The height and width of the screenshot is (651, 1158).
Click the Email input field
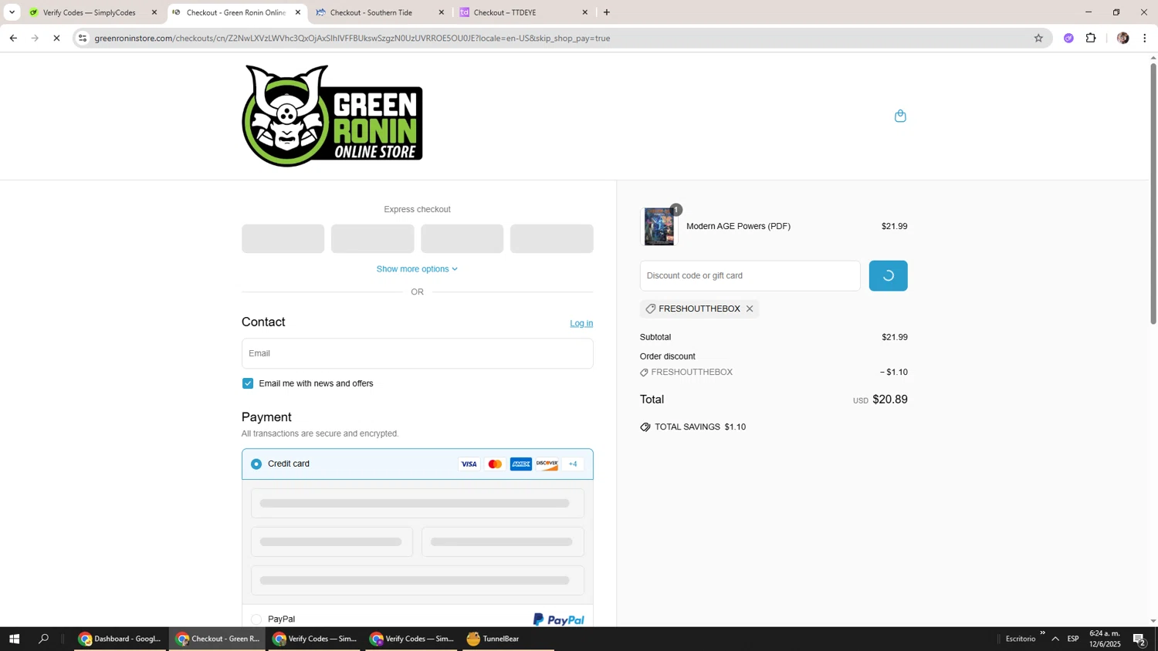pyautogui.click(x=417, y=353)
